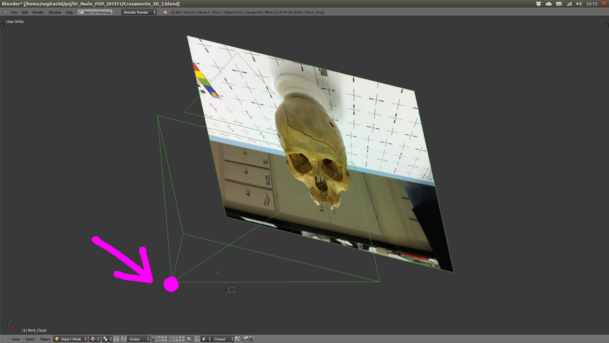
Task: Click OpenGL render animation clapper icon
Action: click(x=252, y=339)
